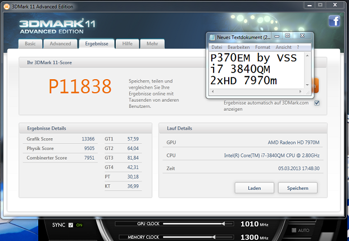Toggle the SYNC checkbox in overclocking tool
This screenshot has width=349, height=241.
pyautogui.click(x=71, y=225)
